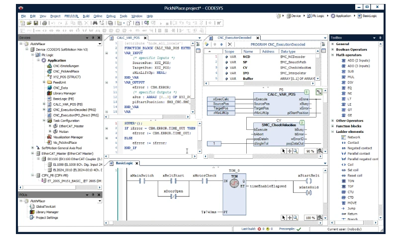Select the CTU counter in ToolBox

(348, 192)
